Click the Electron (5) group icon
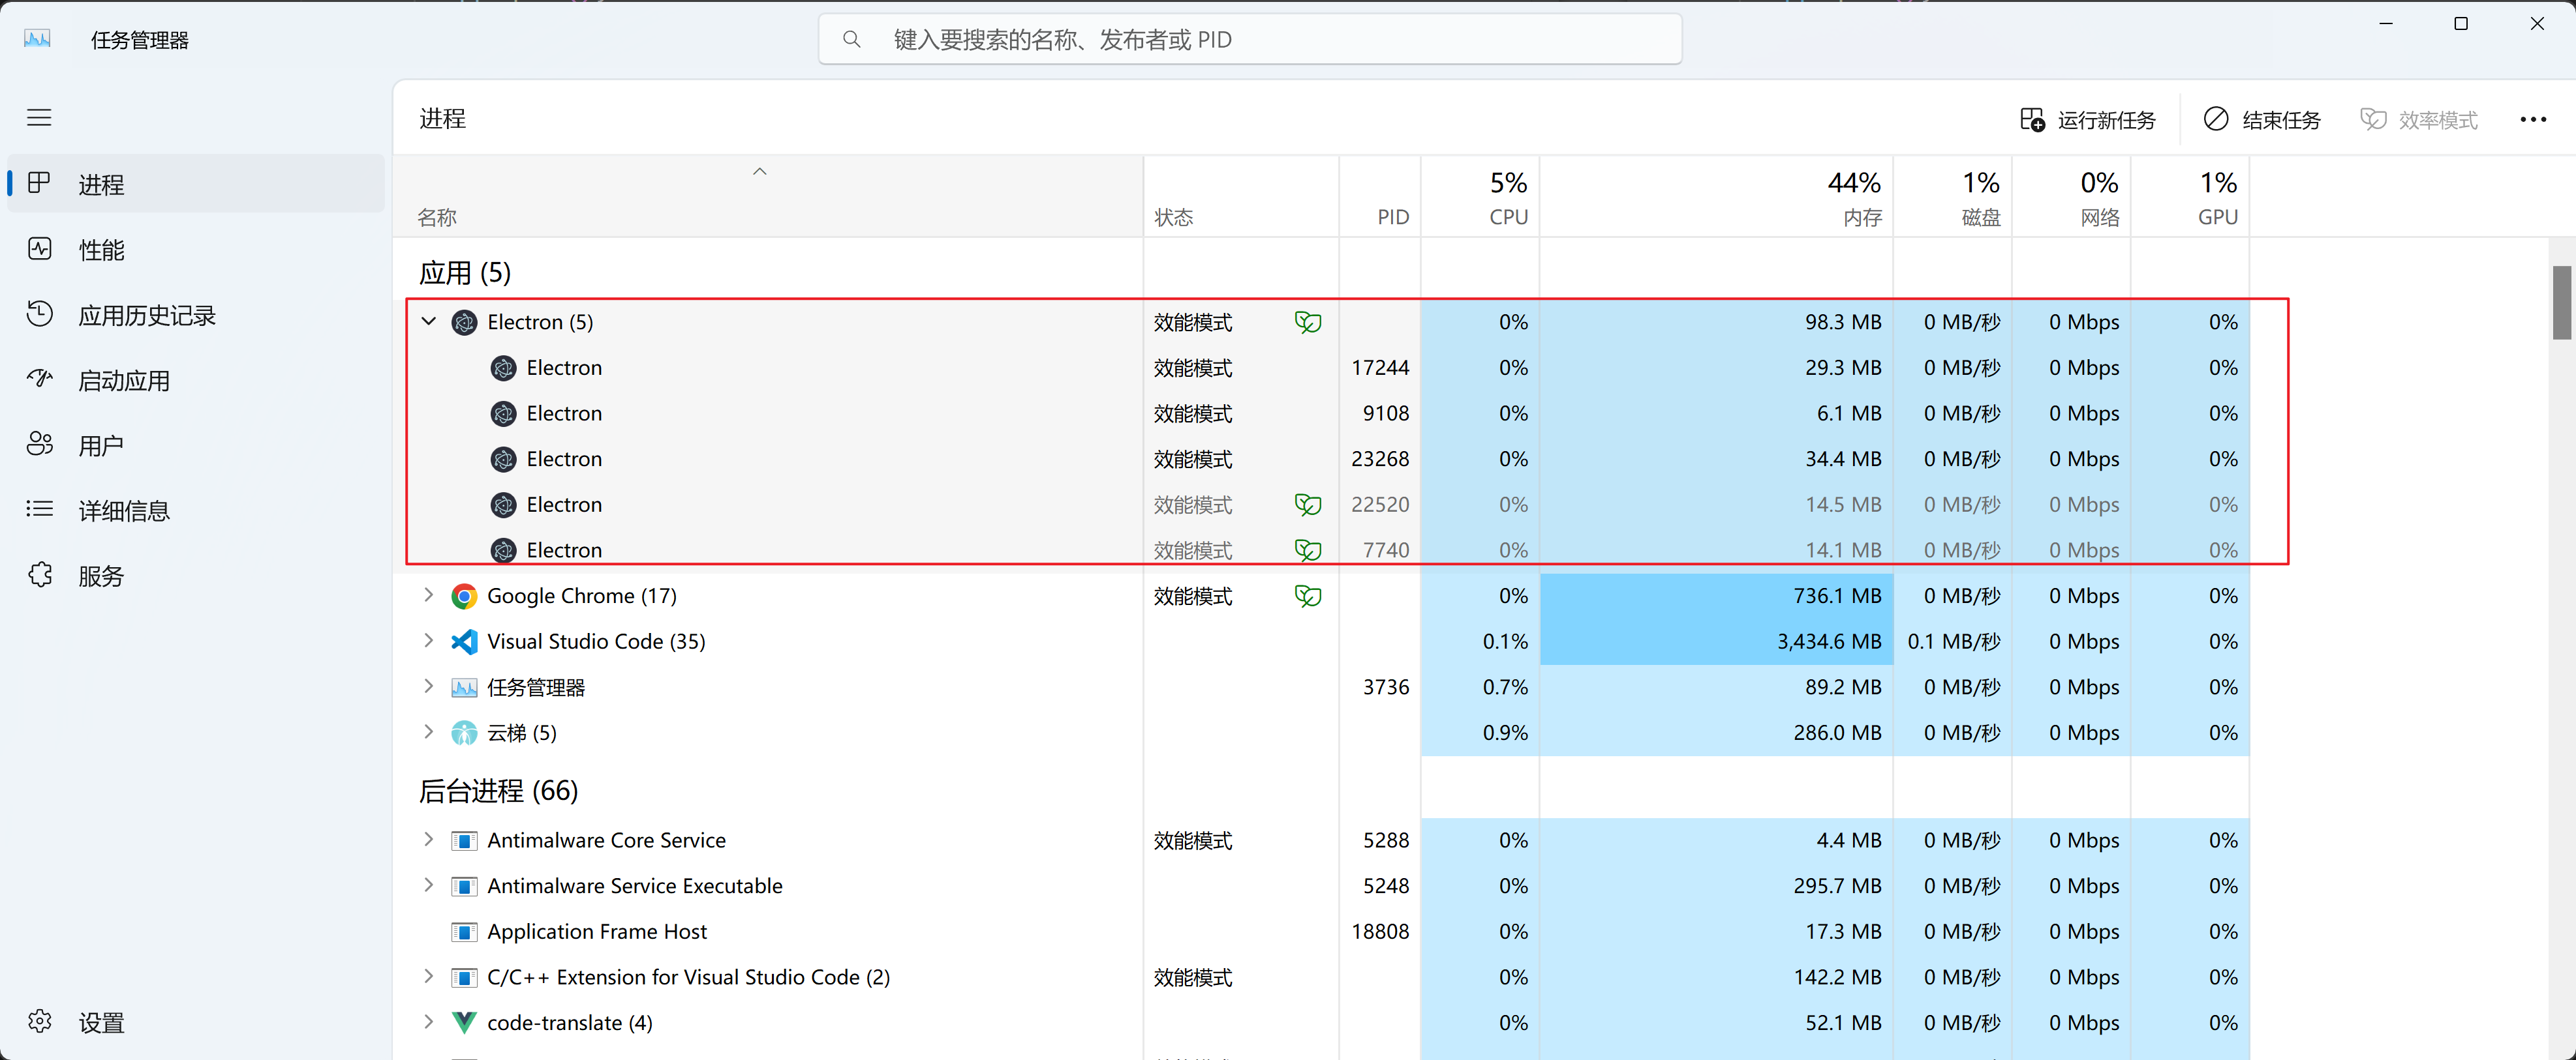Image resolution: width=2576 pixels, height=1060 pixels. tap(464, 321)
